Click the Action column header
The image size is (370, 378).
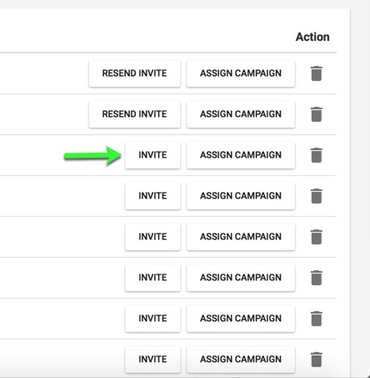[x=312, y=37]
